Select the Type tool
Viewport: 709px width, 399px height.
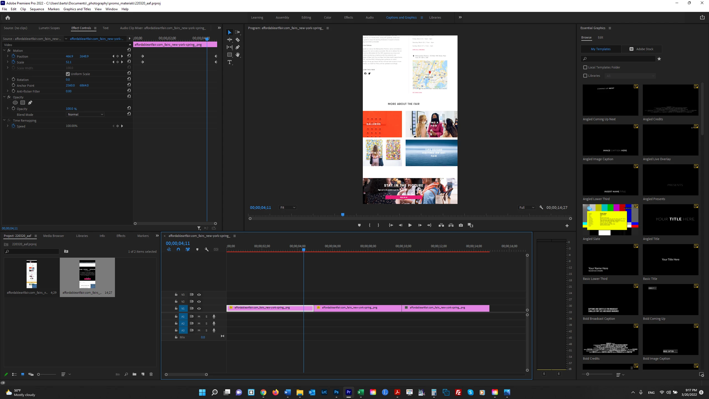[230, 62]
